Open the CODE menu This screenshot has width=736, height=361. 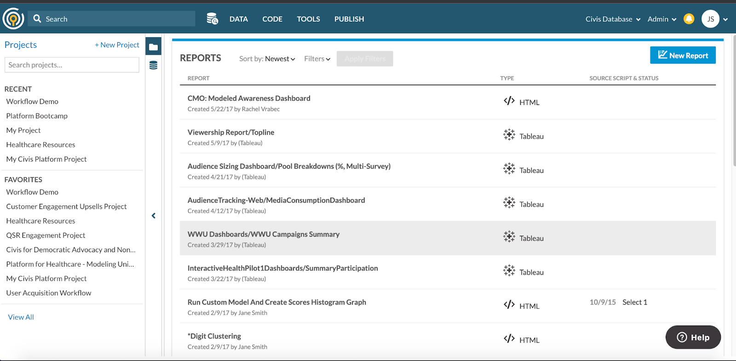tap(272, 19)
